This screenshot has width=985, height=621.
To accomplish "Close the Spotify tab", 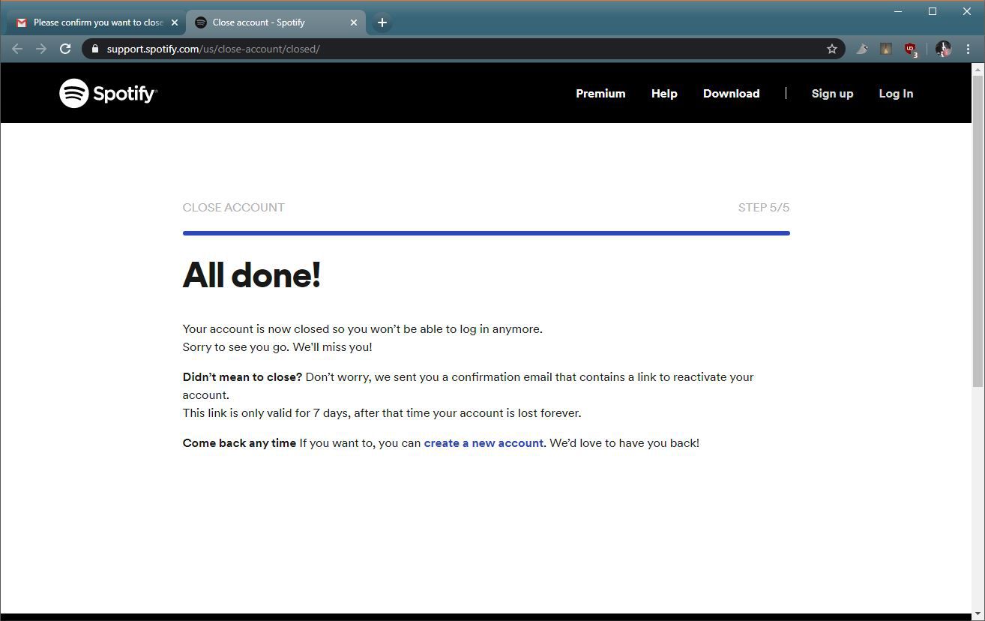I will click(x=354, y=22).
